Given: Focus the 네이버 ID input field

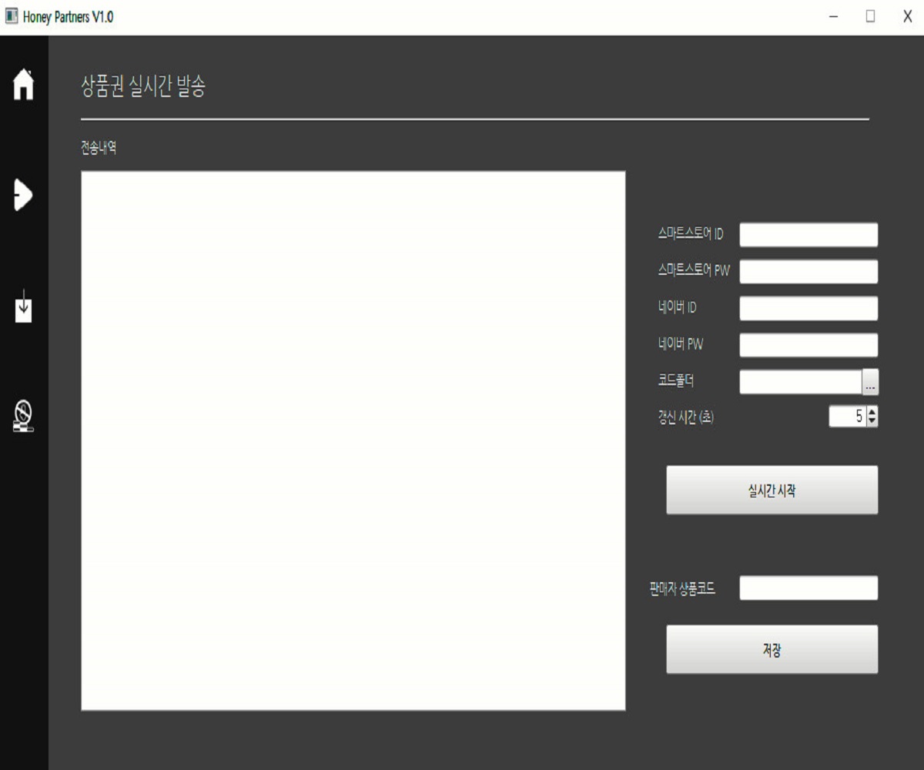Looking at the screenshot, I should click(808, 308).
